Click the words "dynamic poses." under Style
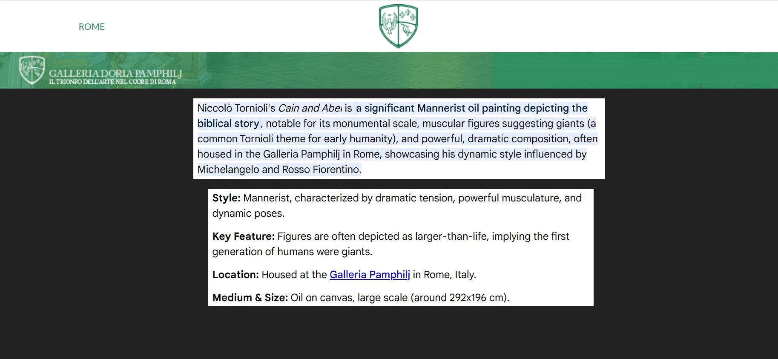The width and height of the screenshot is (778, 359). [x=248, y=213]
